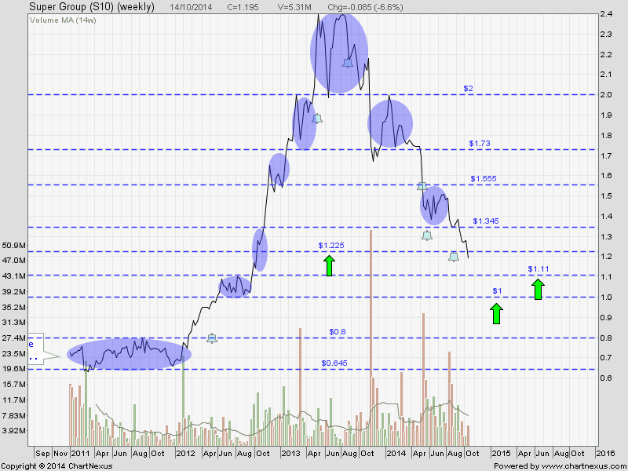Image resolution: width=628 pixels, height=471 pixels.
Task: Click the 50.9M volume axis label
Action: (14, 245)
